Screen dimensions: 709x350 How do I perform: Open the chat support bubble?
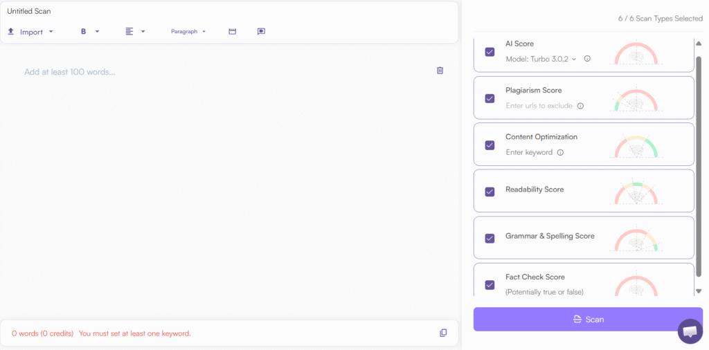point(690,331)
